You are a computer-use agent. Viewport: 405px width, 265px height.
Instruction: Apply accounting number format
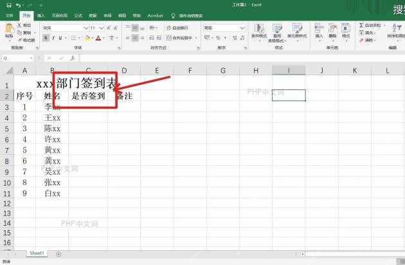(x=207, y=38)
